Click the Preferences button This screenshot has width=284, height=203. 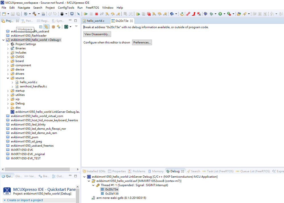click(142, 42)
